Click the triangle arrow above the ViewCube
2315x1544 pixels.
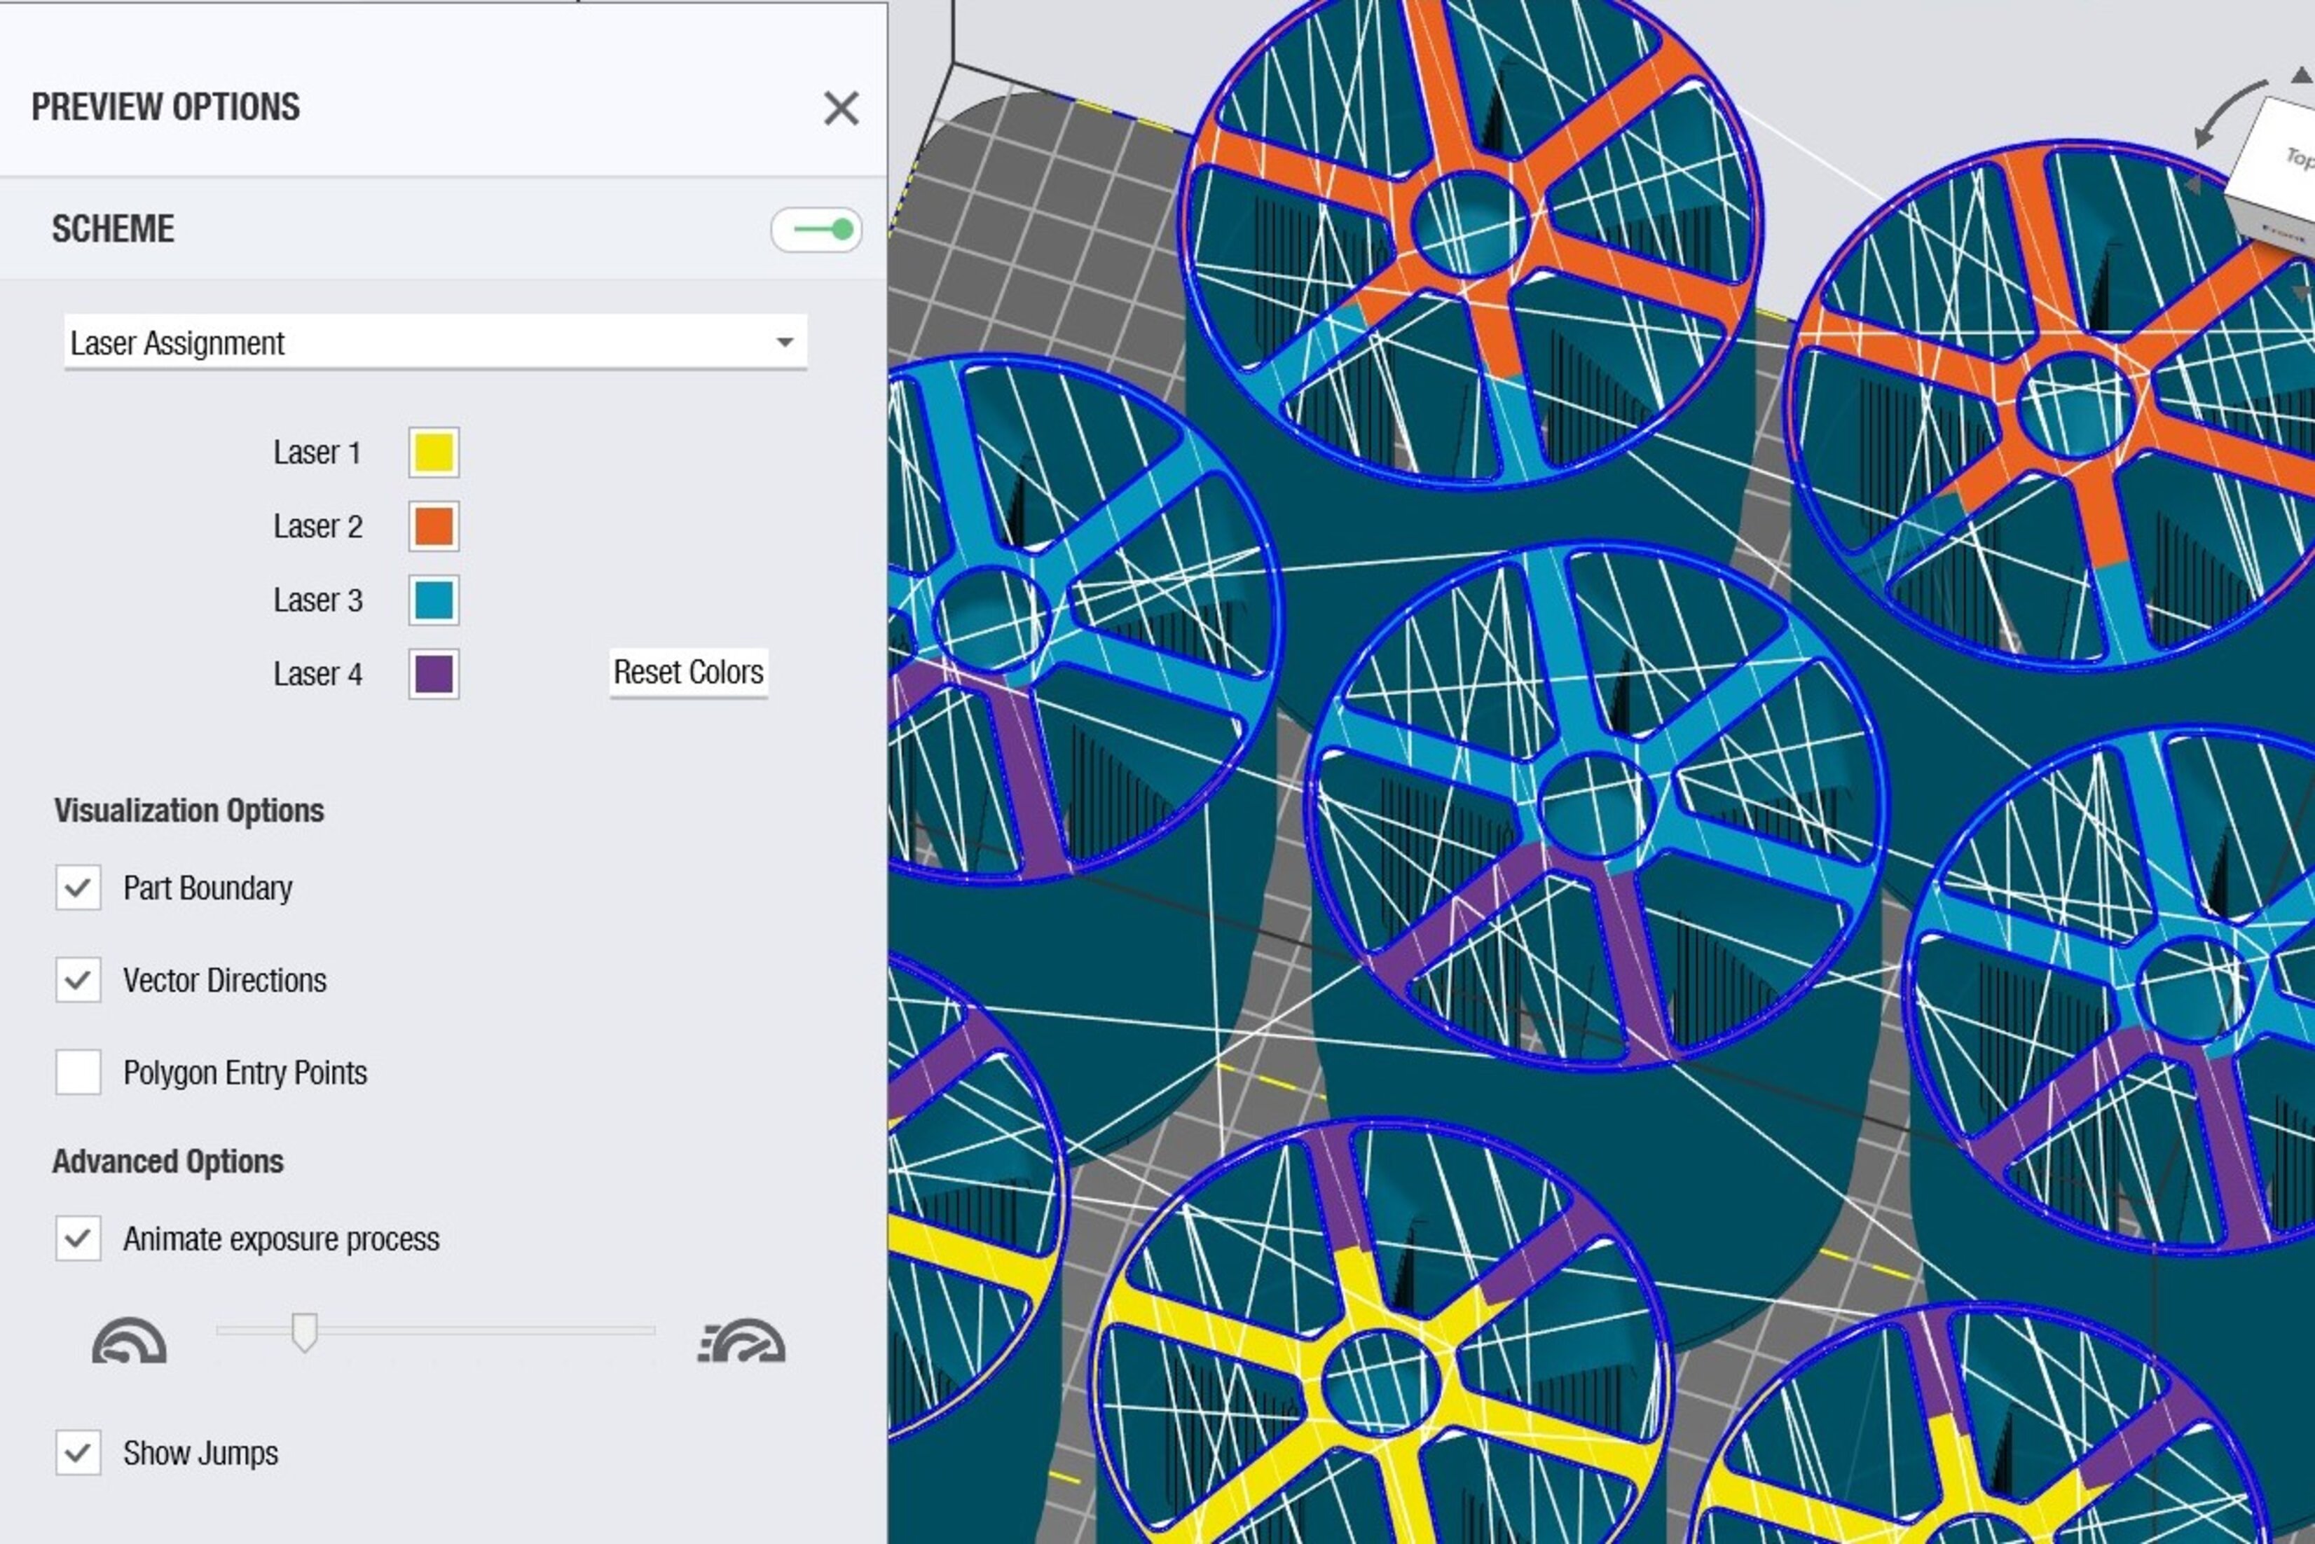pyautogui.click(x=2301, y=76)
